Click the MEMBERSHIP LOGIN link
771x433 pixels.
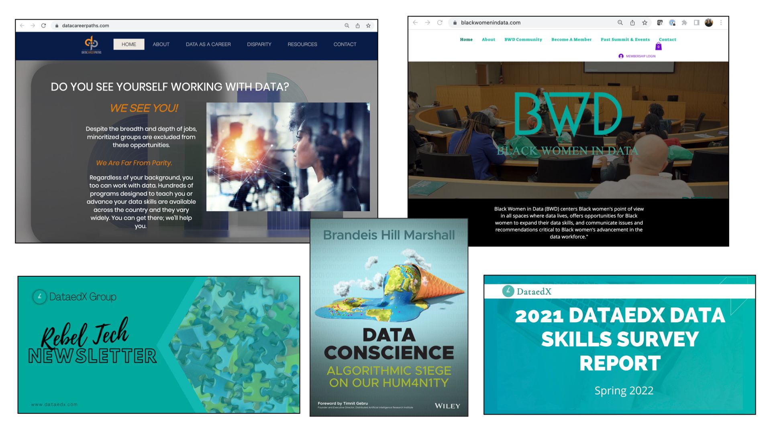click(640, 57)
